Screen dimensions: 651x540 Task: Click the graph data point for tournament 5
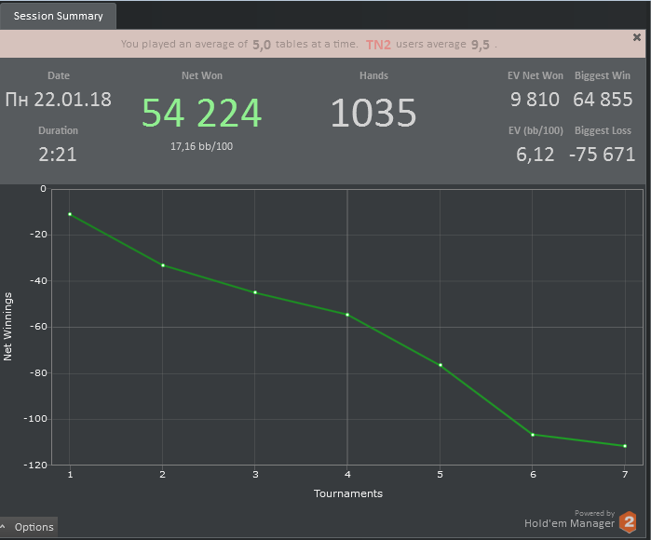[x=441, y=365]
